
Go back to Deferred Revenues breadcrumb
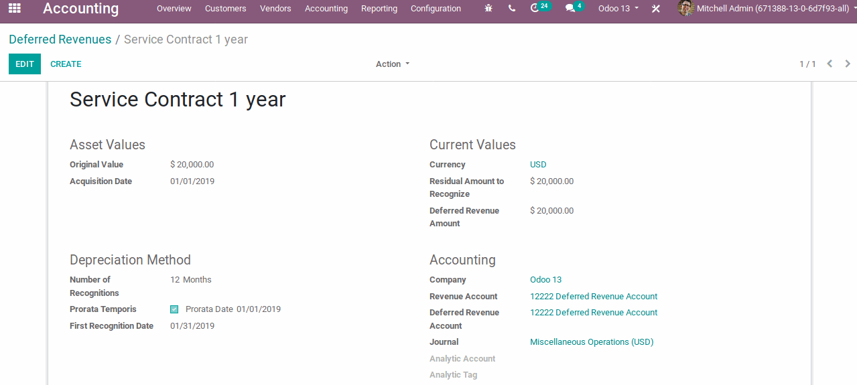60,40
